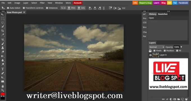
Task: Open the File menu
Action: pos(3,3)
